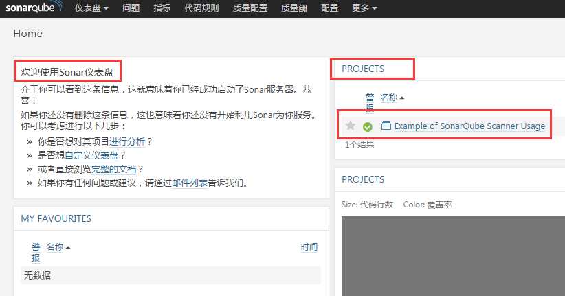Click the Size: 代码行数 label
Image resolution: width=565 pixels, height=296 pixels.
point(367,205)
